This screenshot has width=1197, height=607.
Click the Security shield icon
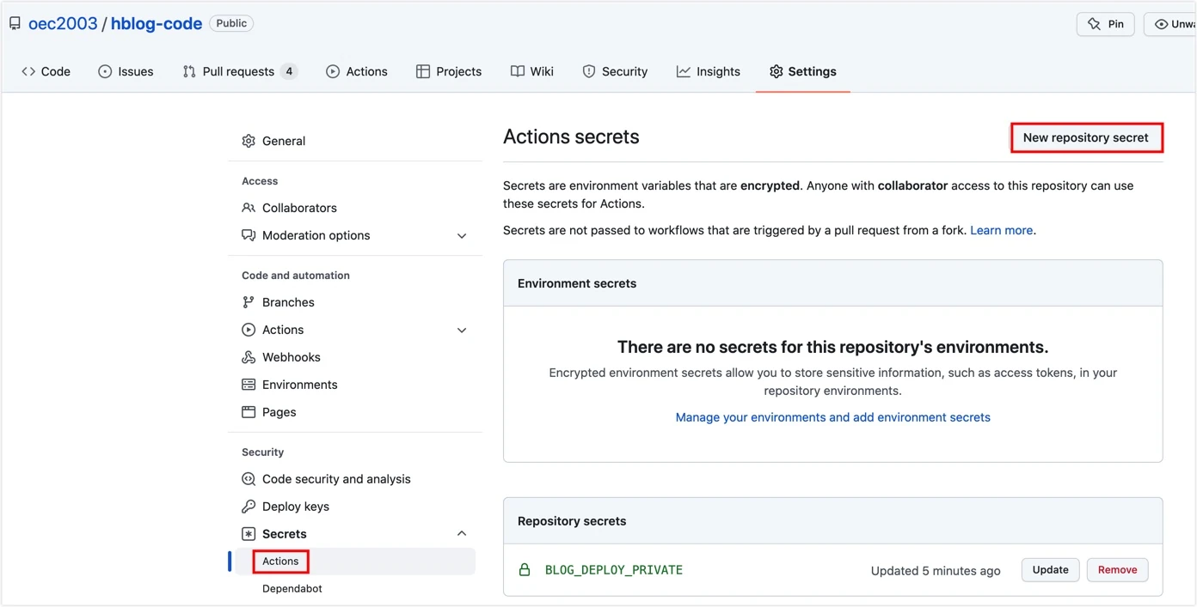[589, 71]
